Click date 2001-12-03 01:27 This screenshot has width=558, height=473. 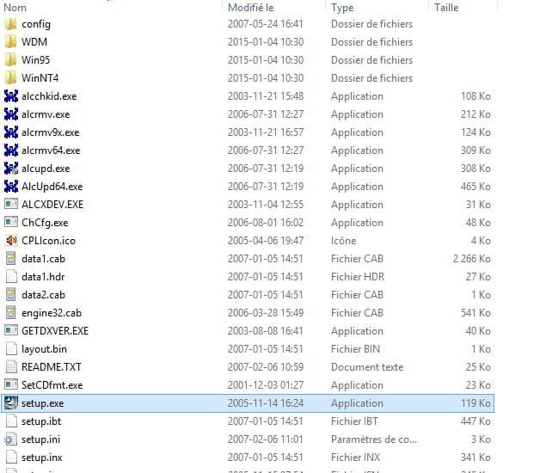tap(266, 384)
